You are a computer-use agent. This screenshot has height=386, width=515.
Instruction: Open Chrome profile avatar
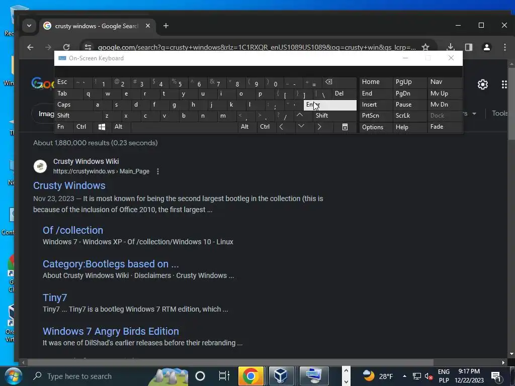487,47
